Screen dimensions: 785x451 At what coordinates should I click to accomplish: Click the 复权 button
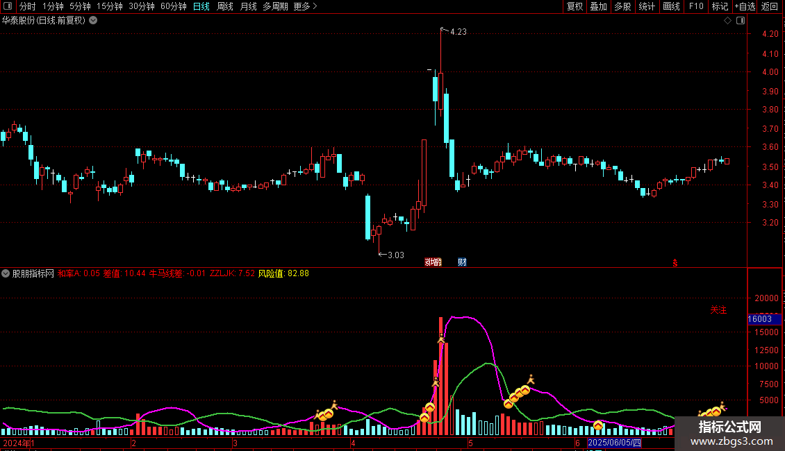(x=575, y=6)
